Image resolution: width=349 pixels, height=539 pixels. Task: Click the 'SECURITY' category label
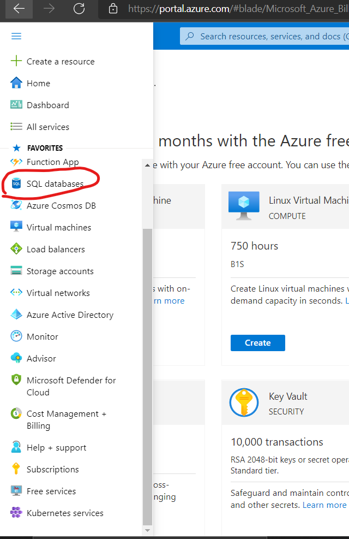[x=286, y=411]
